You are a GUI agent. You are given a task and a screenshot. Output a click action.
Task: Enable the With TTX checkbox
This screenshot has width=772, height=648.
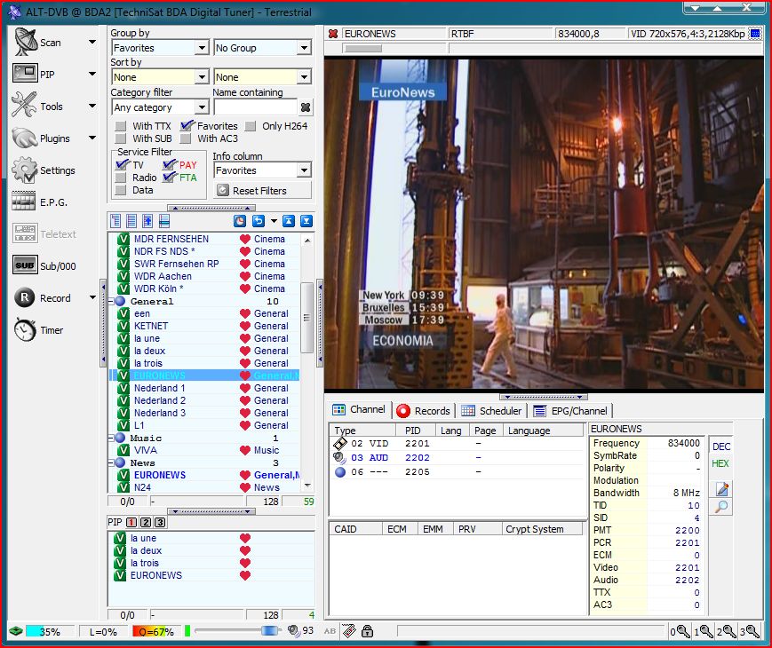[x=121, y=126]
